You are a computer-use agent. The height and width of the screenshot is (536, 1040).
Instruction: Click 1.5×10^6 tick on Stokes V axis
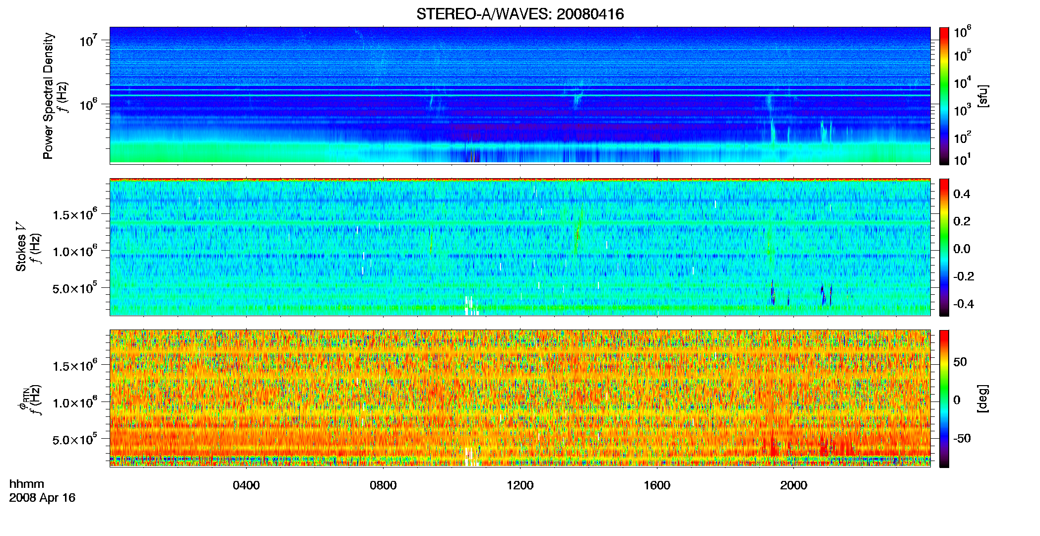pyautogui.click(x=75, y=215)
